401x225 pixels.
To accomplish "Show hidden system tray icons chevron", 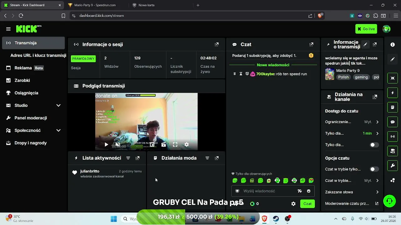I will [x=336, y=219].
